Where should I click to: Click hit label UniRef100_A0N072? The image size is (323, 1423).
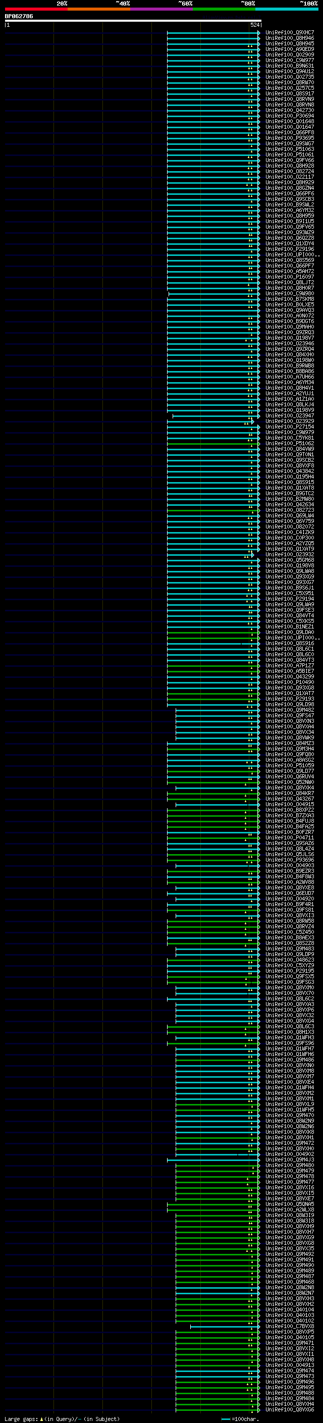click(290, 315)
